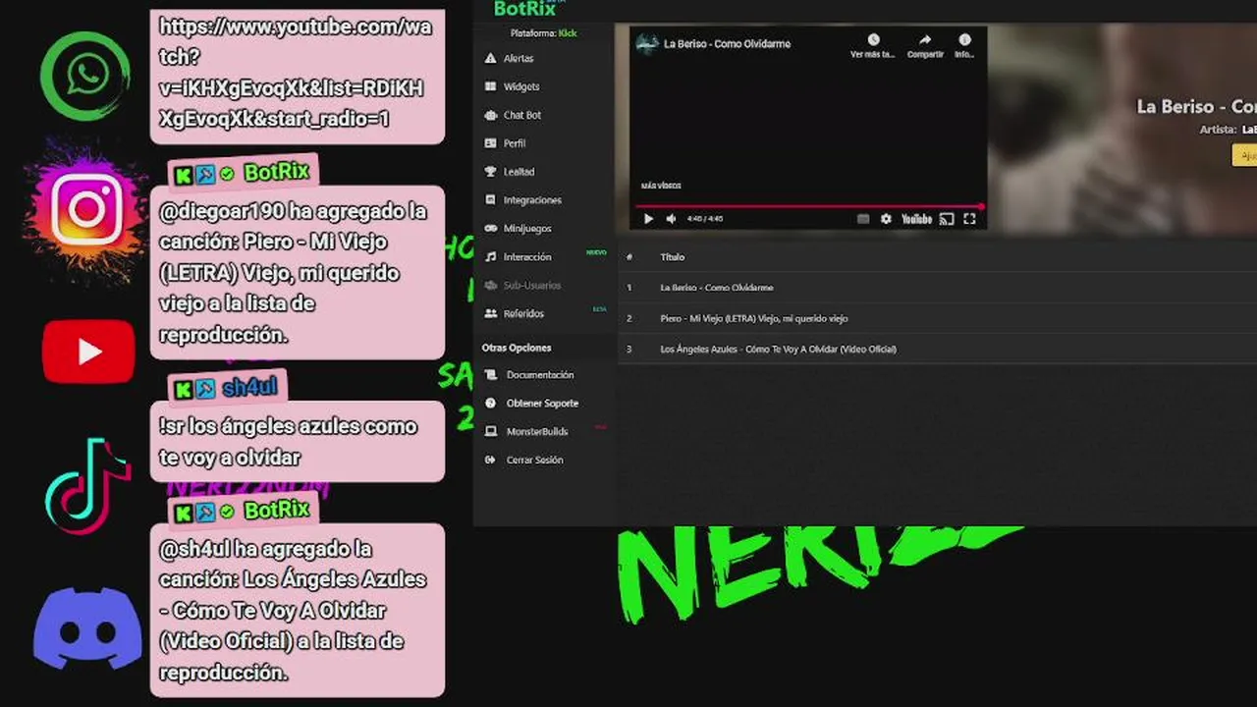Open the YouTube player settings gear
The height and width of the screenshot is (707, 1257).
[886, 219]
